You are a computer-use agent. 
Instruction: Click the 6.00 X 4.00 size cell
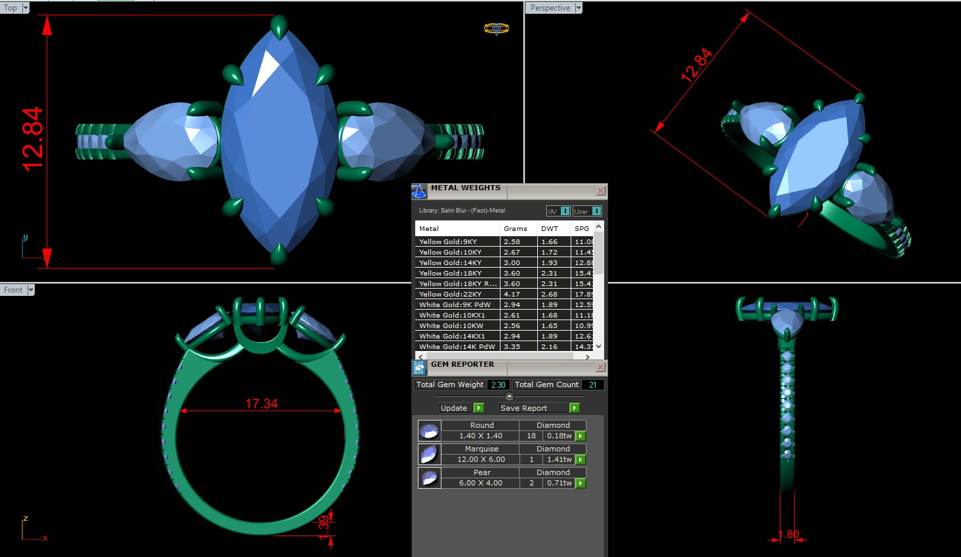coord(480,483)
